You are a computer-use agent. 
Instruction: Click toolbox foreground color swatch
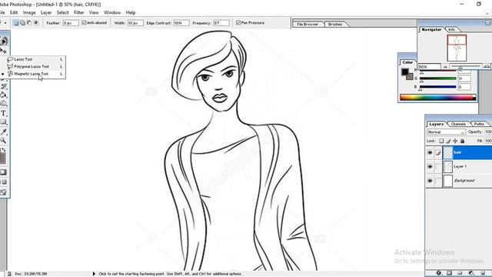[2, 158]
